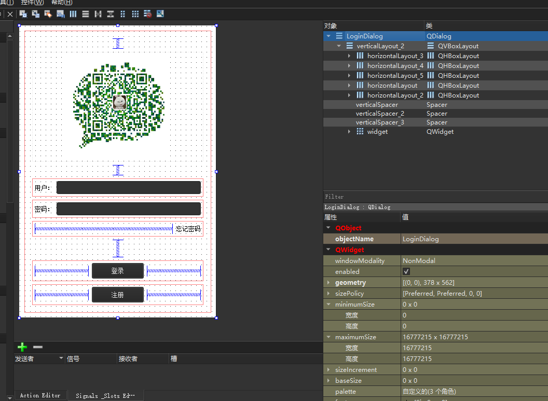Select the horizontalLayout row in the tree
Image resolution: width=548 pixels, height=401 pixels.
pyautogui.click(x=435, y=85)
